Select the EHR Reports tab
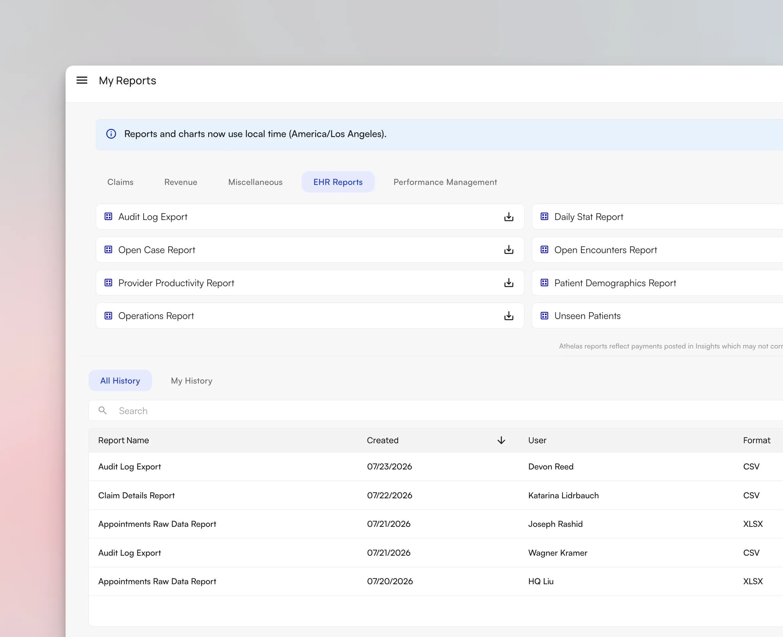This screenshot has width=783, height=637. 338,182
